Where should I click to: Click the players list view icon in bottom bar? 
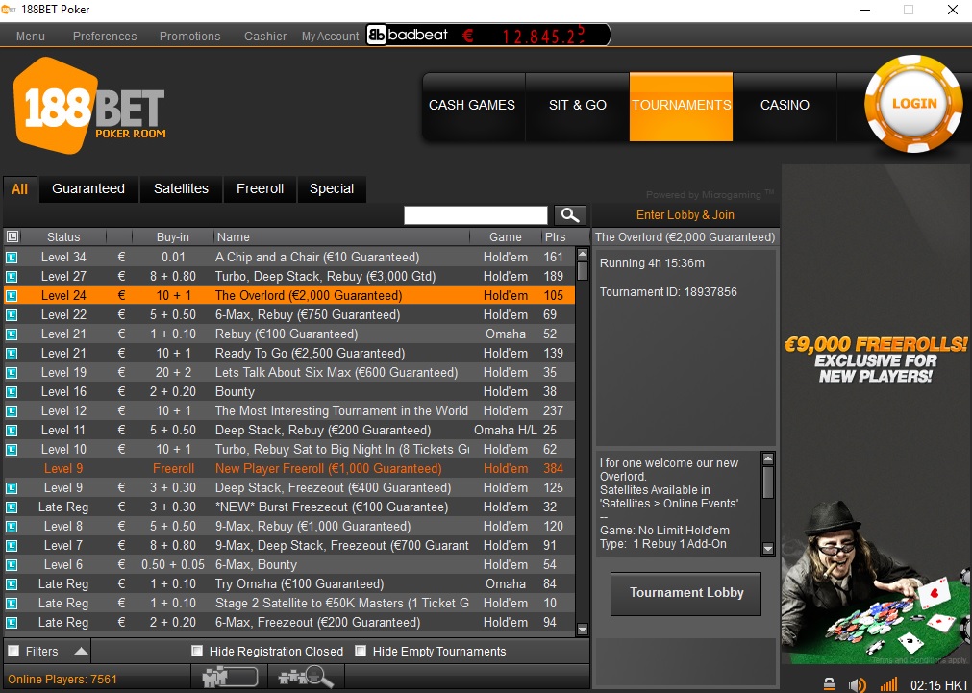point(230,677)
